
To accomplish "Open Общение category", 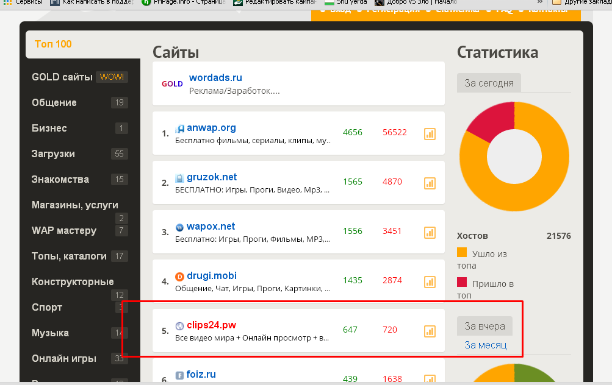I will pyautogui.click(x=54, y=102).
